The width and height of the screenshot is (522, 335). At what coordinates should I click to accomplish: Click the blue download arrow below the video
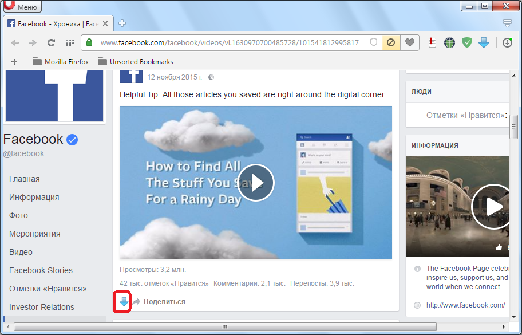[x=123, y=302]
